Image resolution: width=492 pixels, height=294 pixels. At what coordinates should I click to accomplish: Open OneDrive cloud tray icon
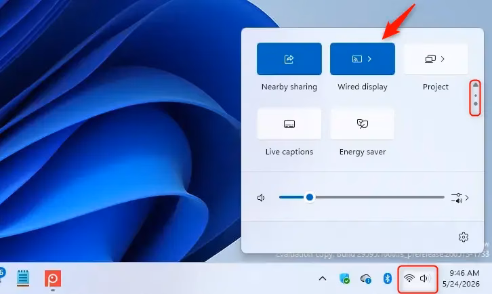click(x=366, y=278)
